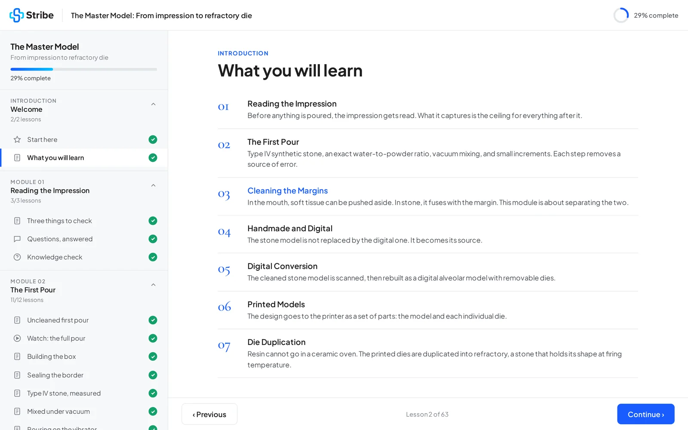Viewport: 688px width, 430px height.
Task: Click the number 04 beside Handmade and Digital
Action: 224,232
